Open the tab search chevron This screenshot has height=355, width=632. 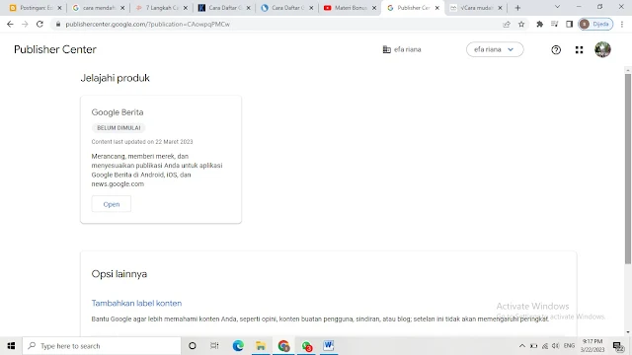pyautogui.click(x=557, y=7)
